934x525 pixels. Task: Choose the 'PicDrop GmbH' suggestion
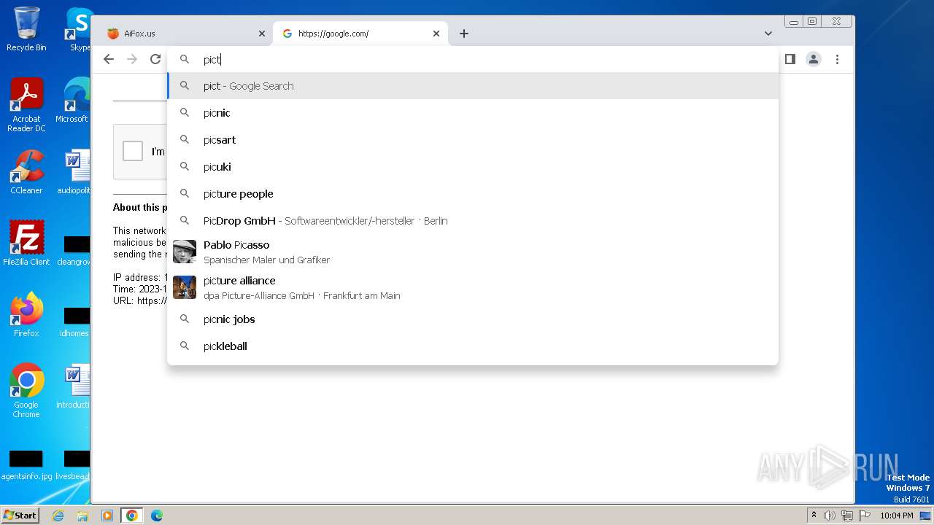473,221
